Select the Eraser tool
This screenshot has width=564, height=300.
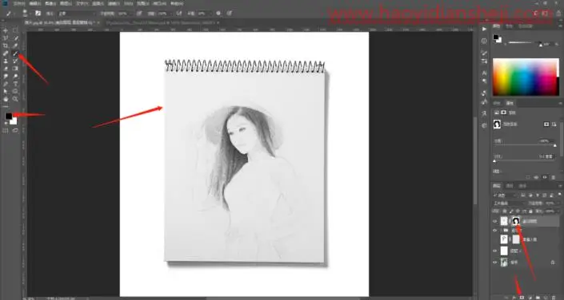pyautogui.click(x=6, y=68)
